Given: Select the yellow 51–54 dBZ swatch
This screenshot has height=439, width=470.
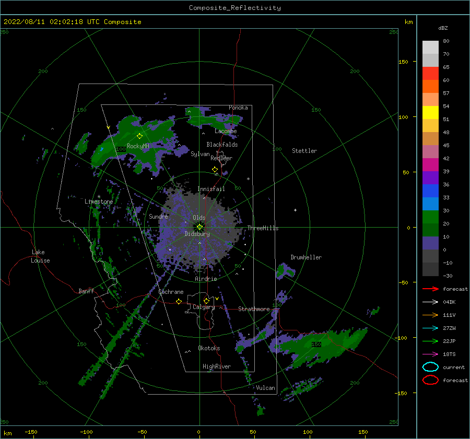Looking at the screenshot, I should tap(430, 113).
